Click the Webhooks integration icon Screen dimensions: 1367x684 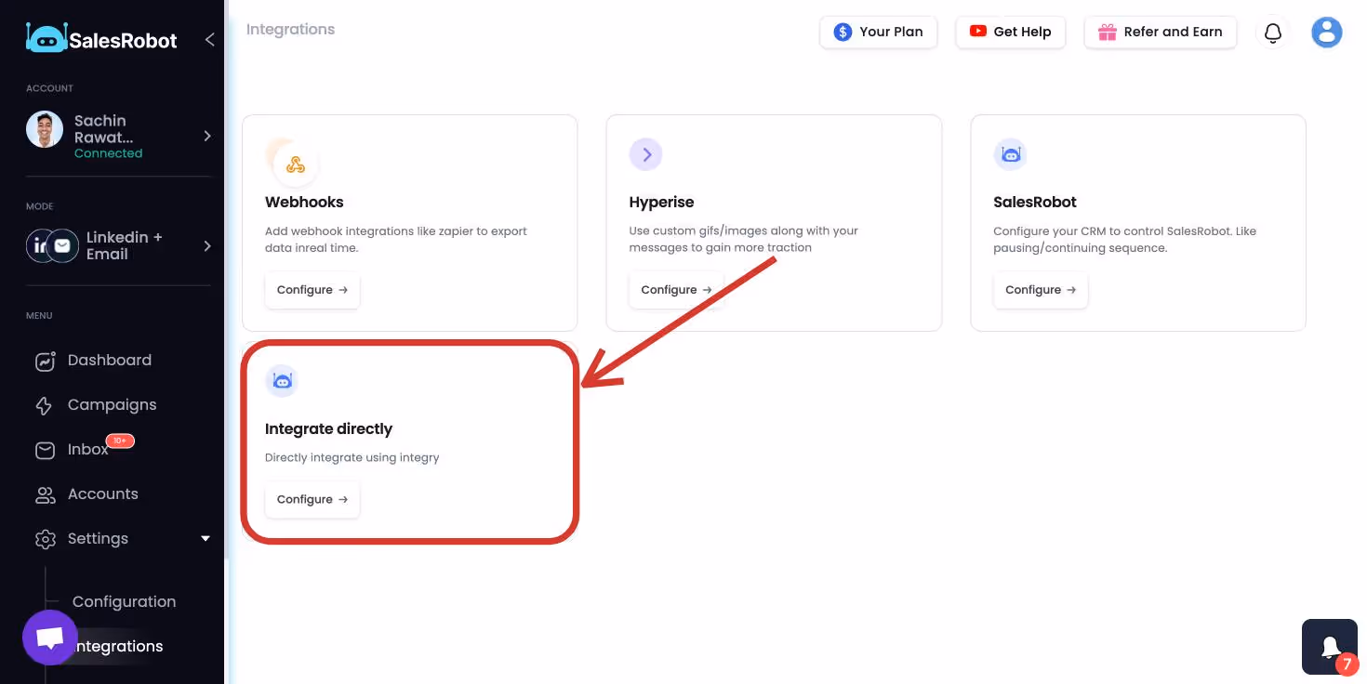tap(296, 163)
